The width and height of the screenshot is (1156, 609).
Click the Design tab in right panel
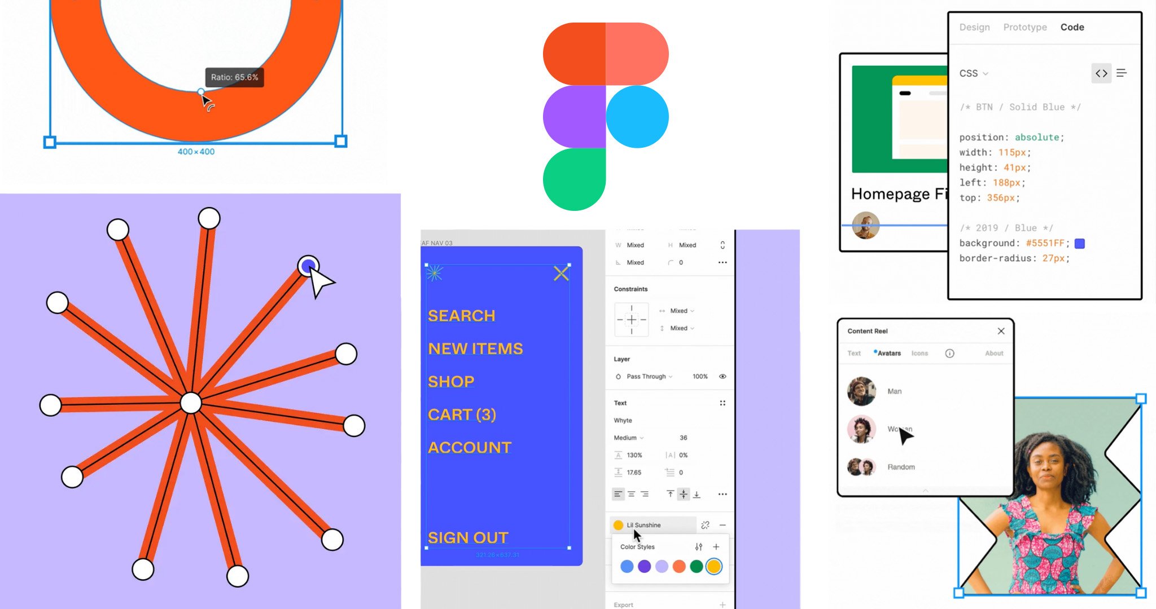pyautogui.click(x=975, y=27)
